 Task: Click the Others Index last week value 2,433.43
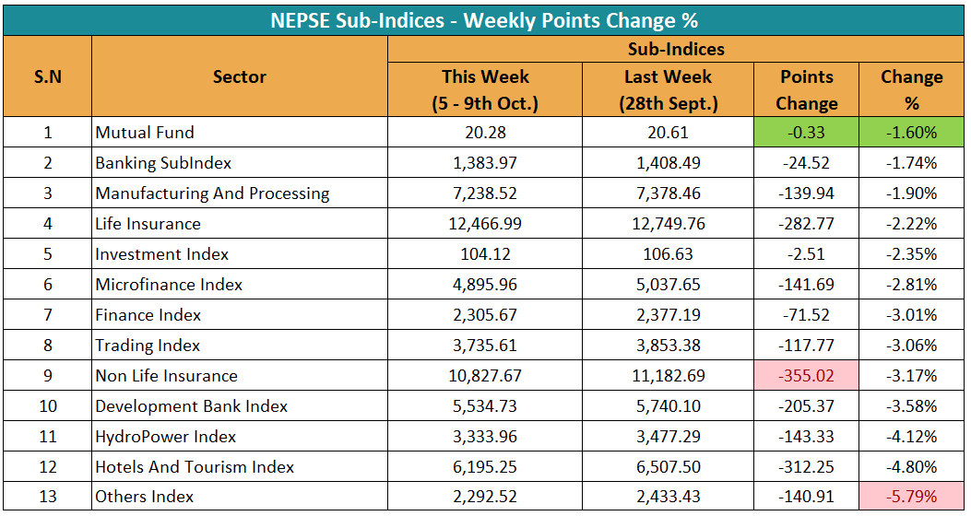pyautogui.click(x=669, y=498)
